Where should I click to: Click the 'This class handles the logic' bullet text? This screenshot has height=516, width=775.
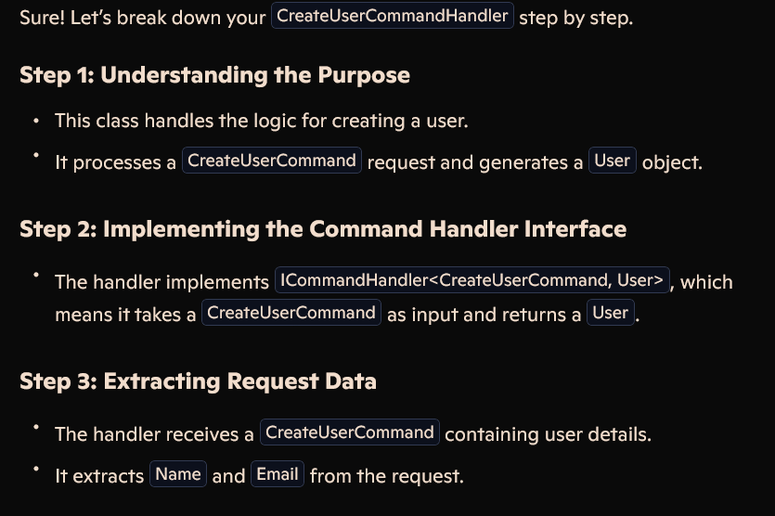(262, 121)
